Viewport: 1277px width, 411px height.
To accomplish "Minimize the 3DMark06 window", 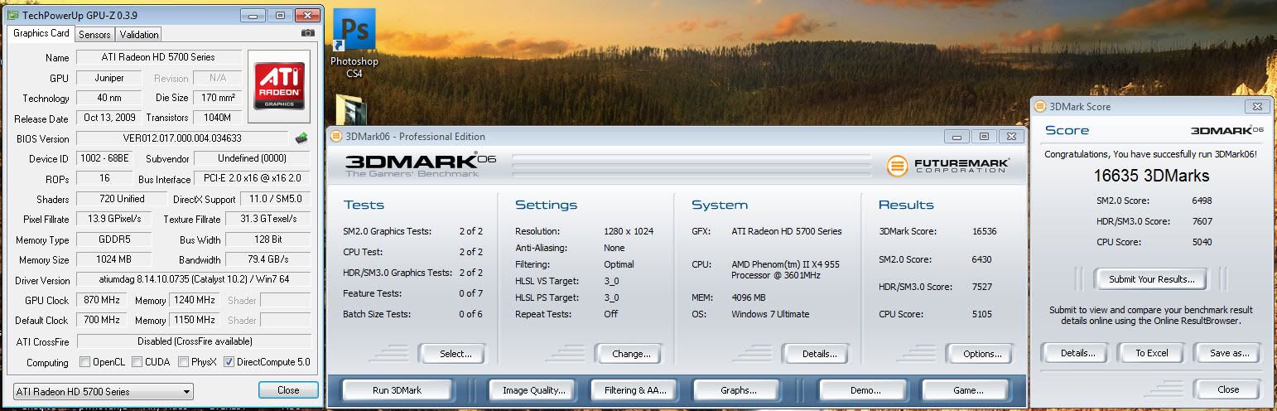I will (x=957, y=137).
